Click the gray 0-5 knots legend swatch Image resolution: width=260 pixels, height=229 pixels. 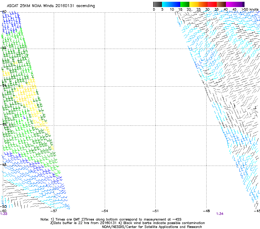pos(157,4)
